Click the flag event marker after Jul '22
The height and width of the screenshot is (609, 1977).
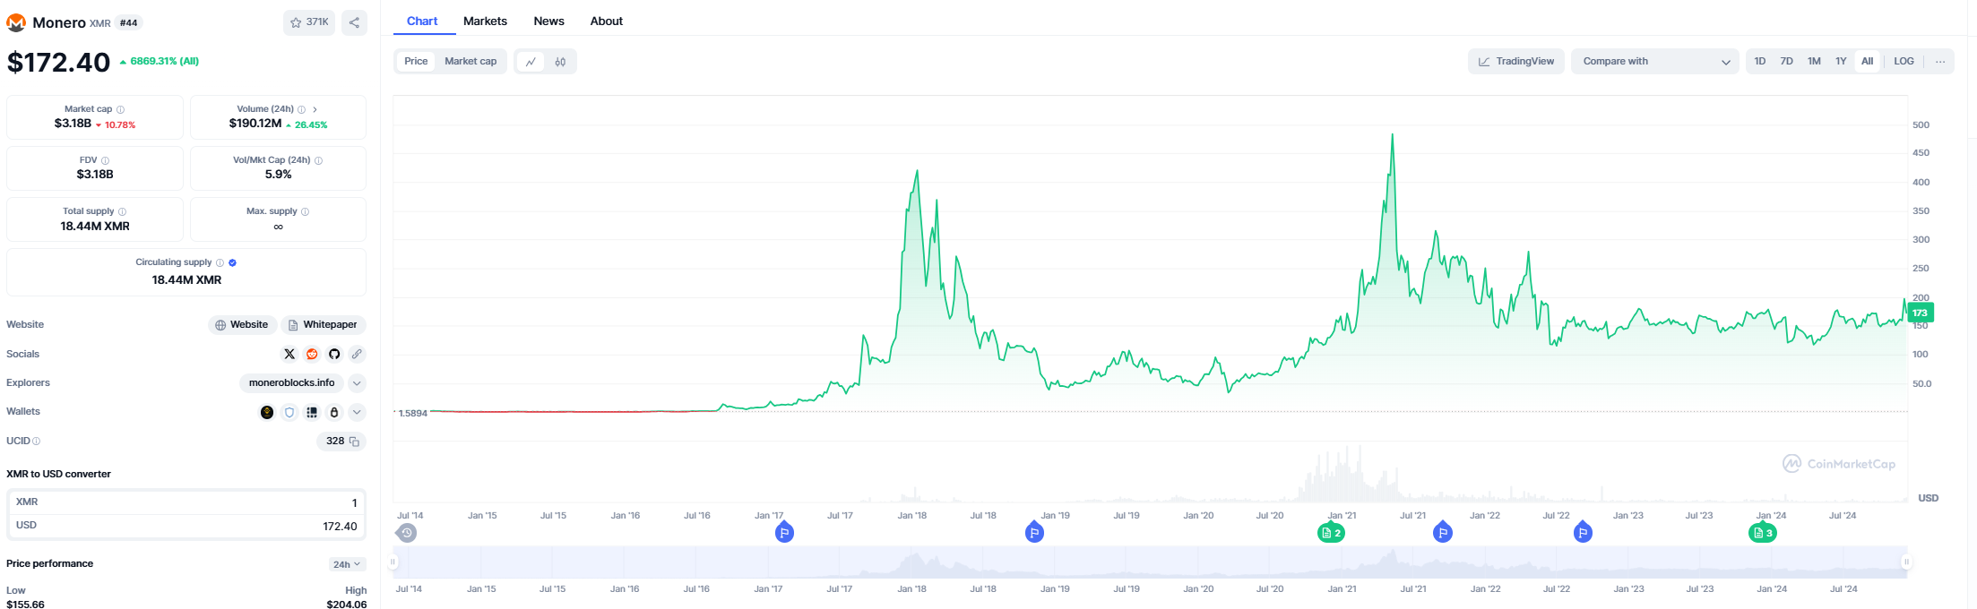1584,532
